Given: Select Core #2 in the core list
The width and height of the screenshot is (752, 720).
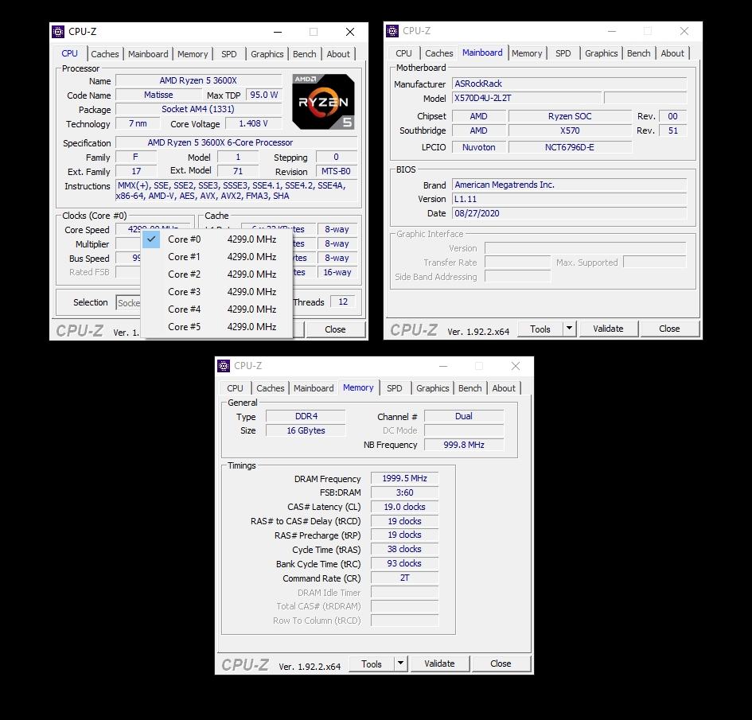Looking at the screenshot, I should pos(216,274).
